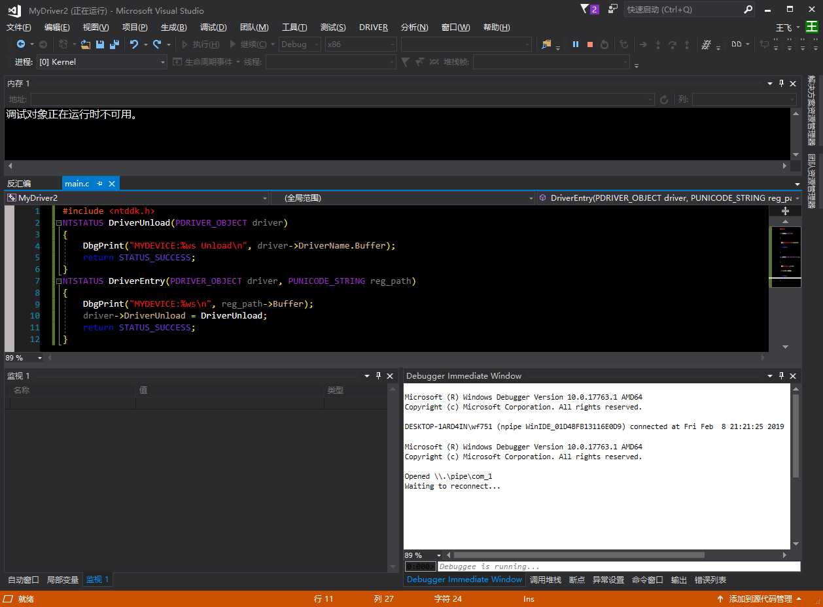Click the green user account avatar
823x607 pixels.
pos(811,27)
